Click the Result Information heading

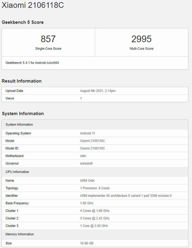pyautogui.click(x=21, y=81)
